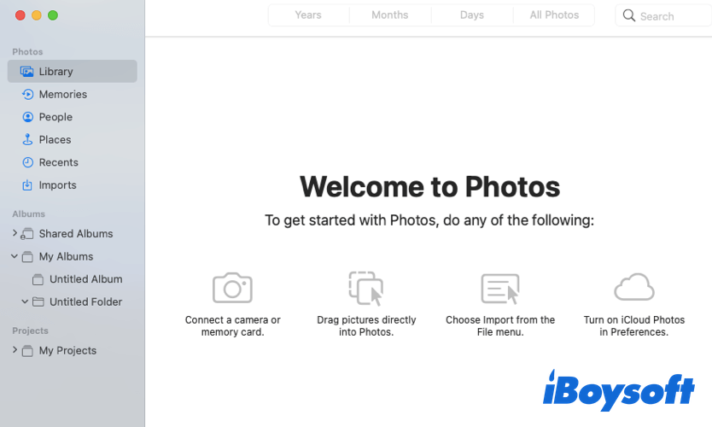Open Memories from the sidebar icon
The width and height of the screenshot is (712, 427).
click(x=27, y=95)
